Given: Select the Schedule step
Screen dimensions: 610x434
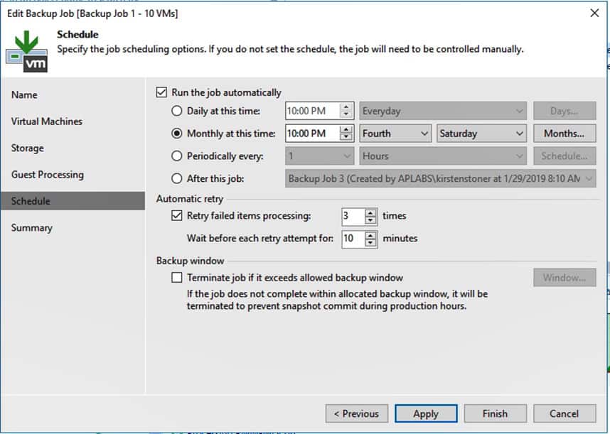Looking at the screenshot, I should (73, 201).
